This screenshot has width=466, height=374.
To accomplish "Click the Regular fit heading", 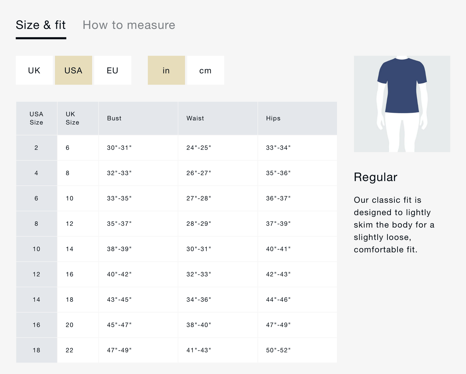I will pyautogui.click(x=375, y=177).
